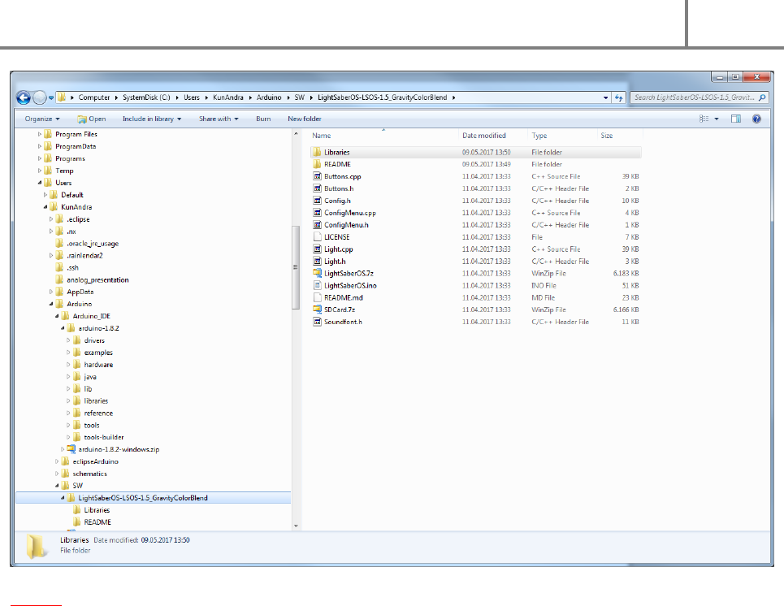Select the README.md file icon
The image size is (784, 606).
point(317,297)
